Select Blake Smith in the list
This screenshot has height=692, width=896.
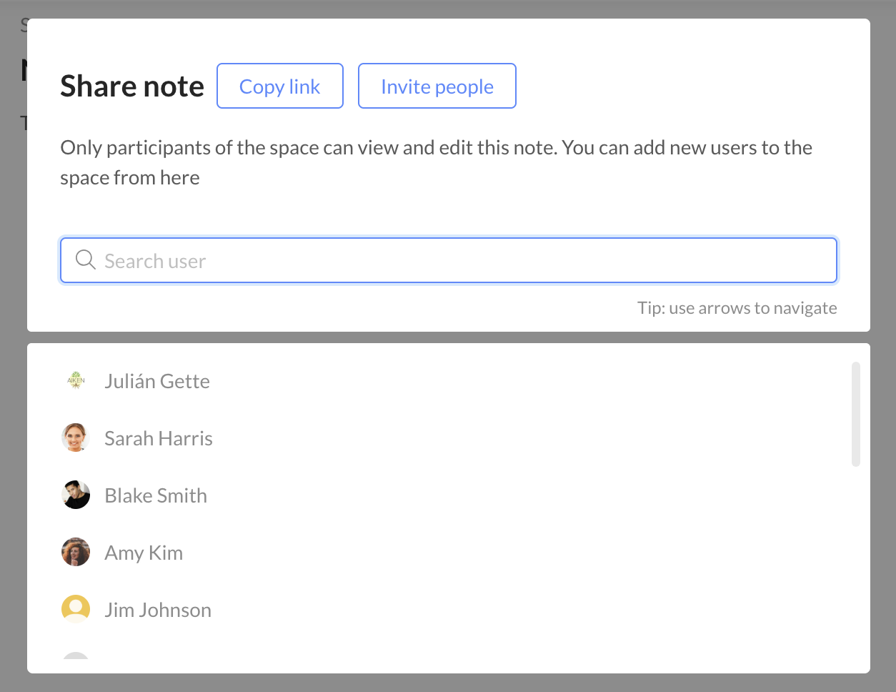pyautogui.click(x=156, y=495)
